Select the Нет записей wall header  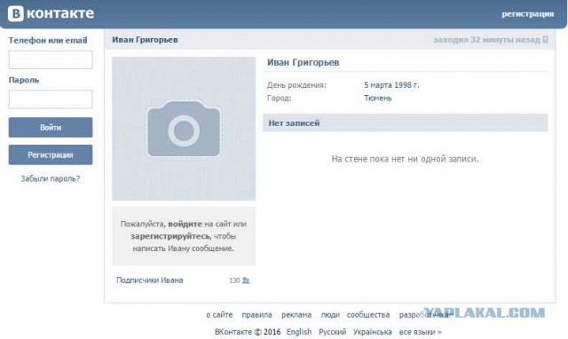coord(405,123)
